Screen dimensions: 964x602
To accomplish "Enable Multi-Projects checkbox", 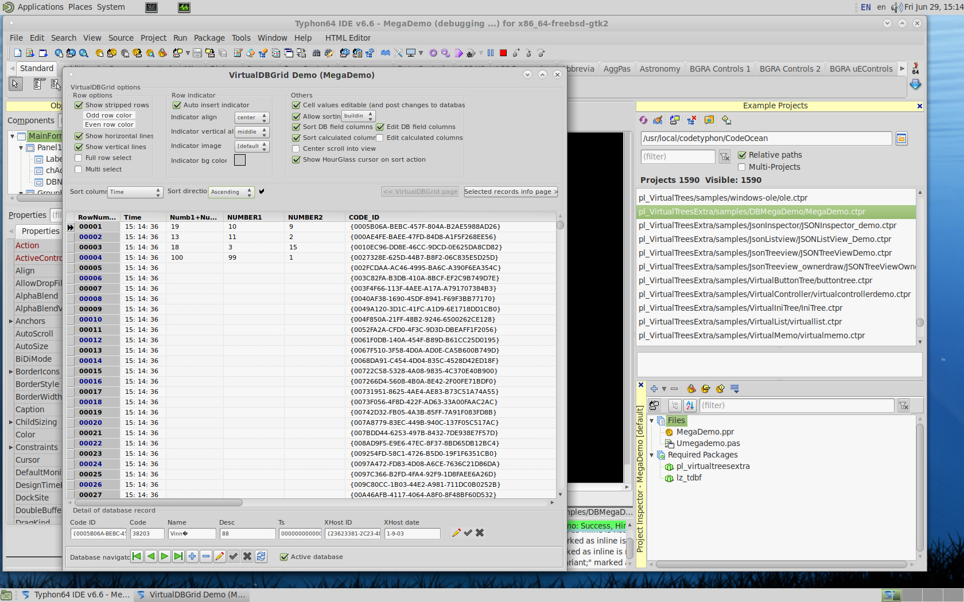I will tap(742, 167).
